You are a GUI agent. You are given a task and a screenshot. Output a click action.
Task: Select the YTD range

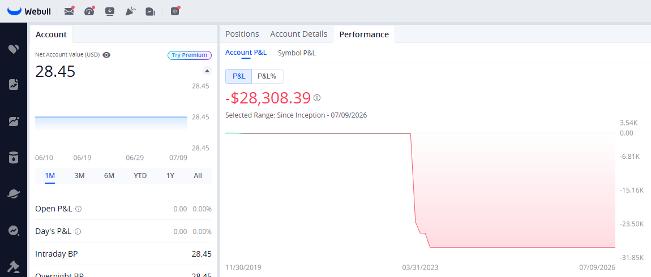(140, 176)
